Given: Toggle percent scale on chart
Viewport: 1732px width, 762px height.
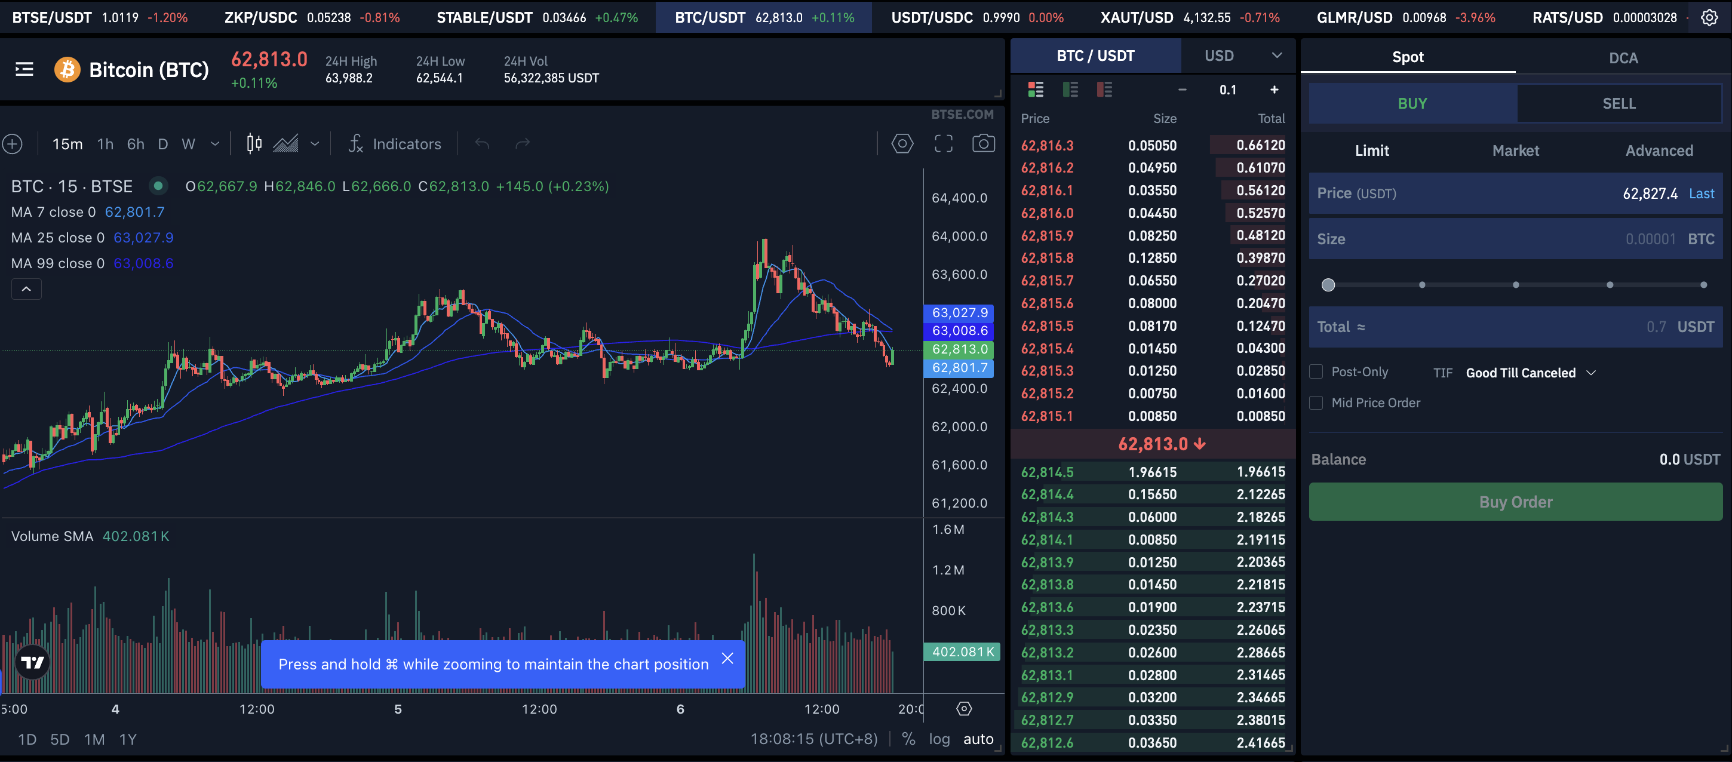Looking at the screenshot, I should [908, 739].
